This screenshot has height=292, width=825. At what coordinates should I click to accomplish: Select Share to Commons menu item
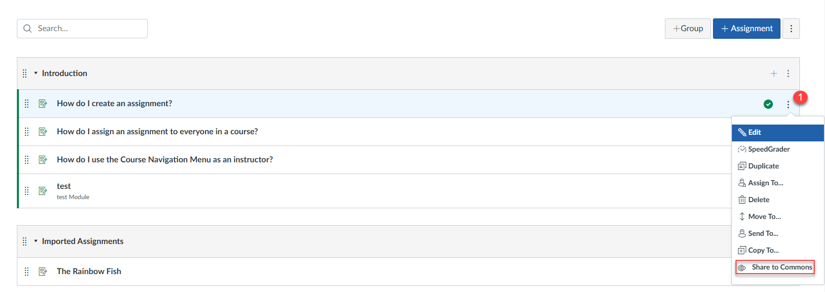pyautogui.click(x=781, y=267)
